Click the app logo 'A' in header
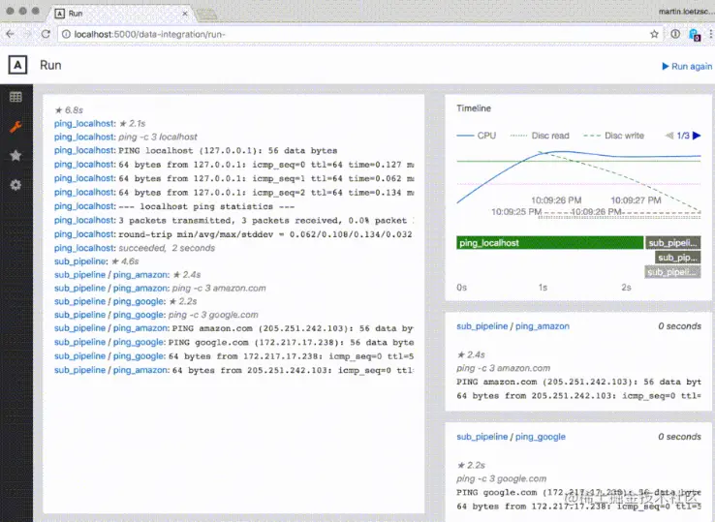The image size is (715, 522). 17,65
